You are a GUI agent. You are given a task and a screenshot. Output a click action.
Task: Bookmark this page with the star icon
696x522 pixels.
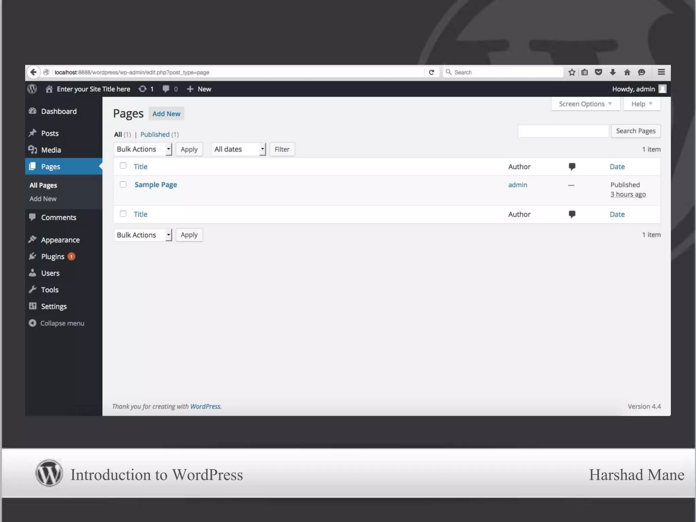[572, 72]
